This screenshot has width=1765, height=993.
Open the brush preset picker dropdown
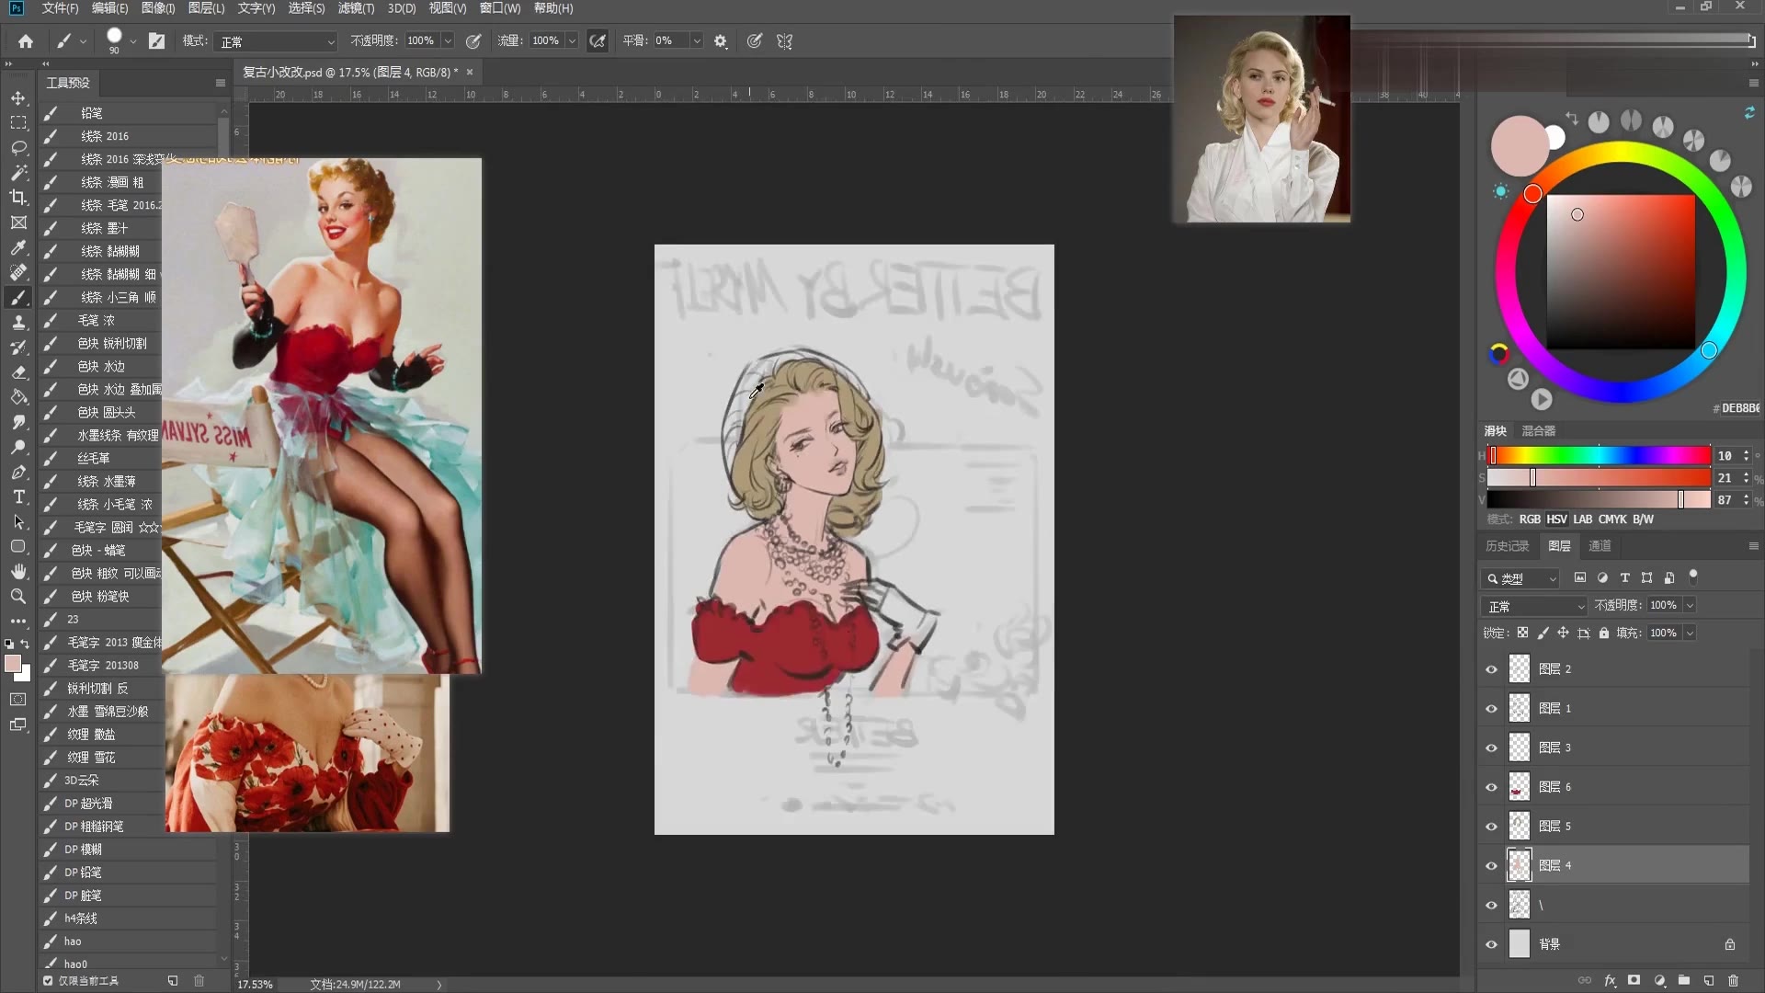133,41
